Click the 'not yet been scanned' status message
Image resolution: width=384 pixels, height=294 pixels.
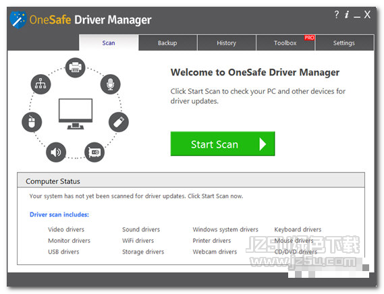pos(136,196)
